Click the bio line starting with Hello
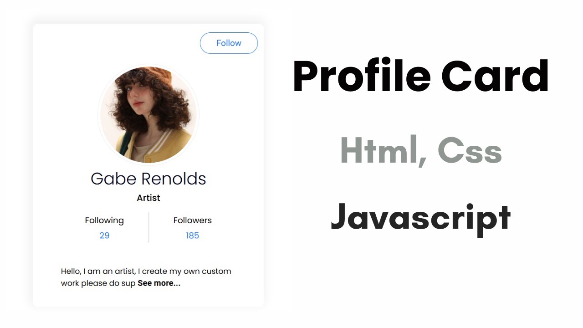This screenshot has width=583, height=328. [146, 272]
